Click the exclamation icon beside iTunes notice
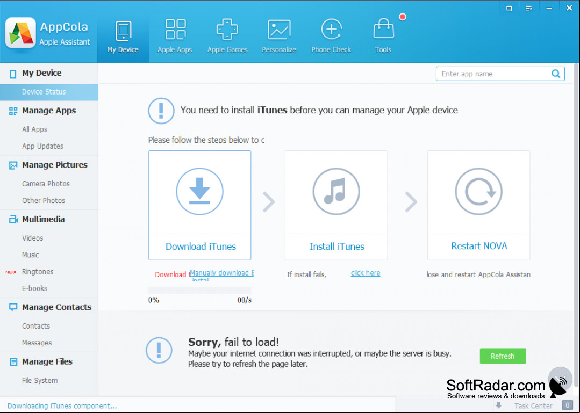Image resolution: width=580 pixels, height=413 pixels. 161,111
